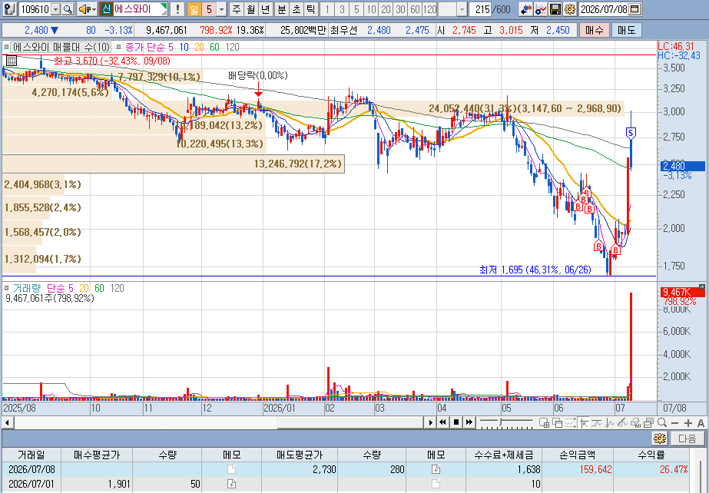Select the crosshair cursor tool icon
This screenshot has width=709, height=493.
[x=584, y=423]
